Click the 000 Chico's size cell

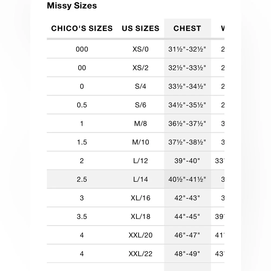[82, 49]
